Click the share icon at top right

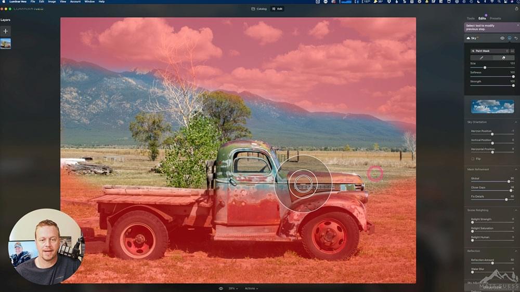516,9
